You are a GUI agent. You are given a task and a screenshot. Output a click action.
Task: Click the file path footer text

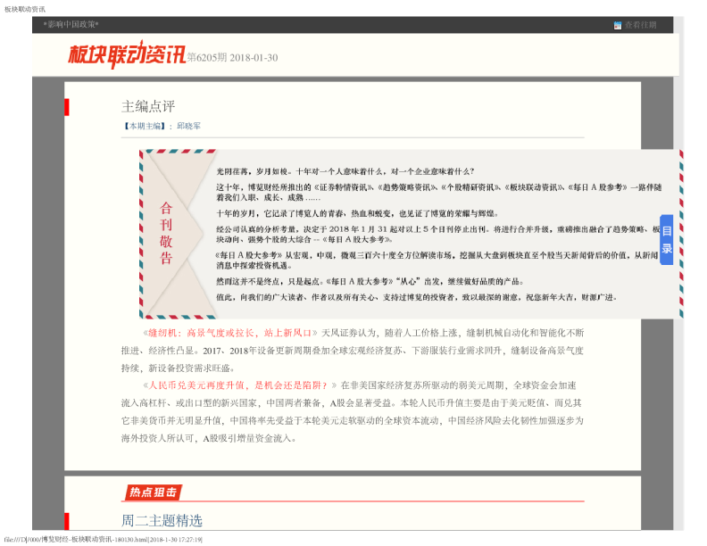(104, 539)
